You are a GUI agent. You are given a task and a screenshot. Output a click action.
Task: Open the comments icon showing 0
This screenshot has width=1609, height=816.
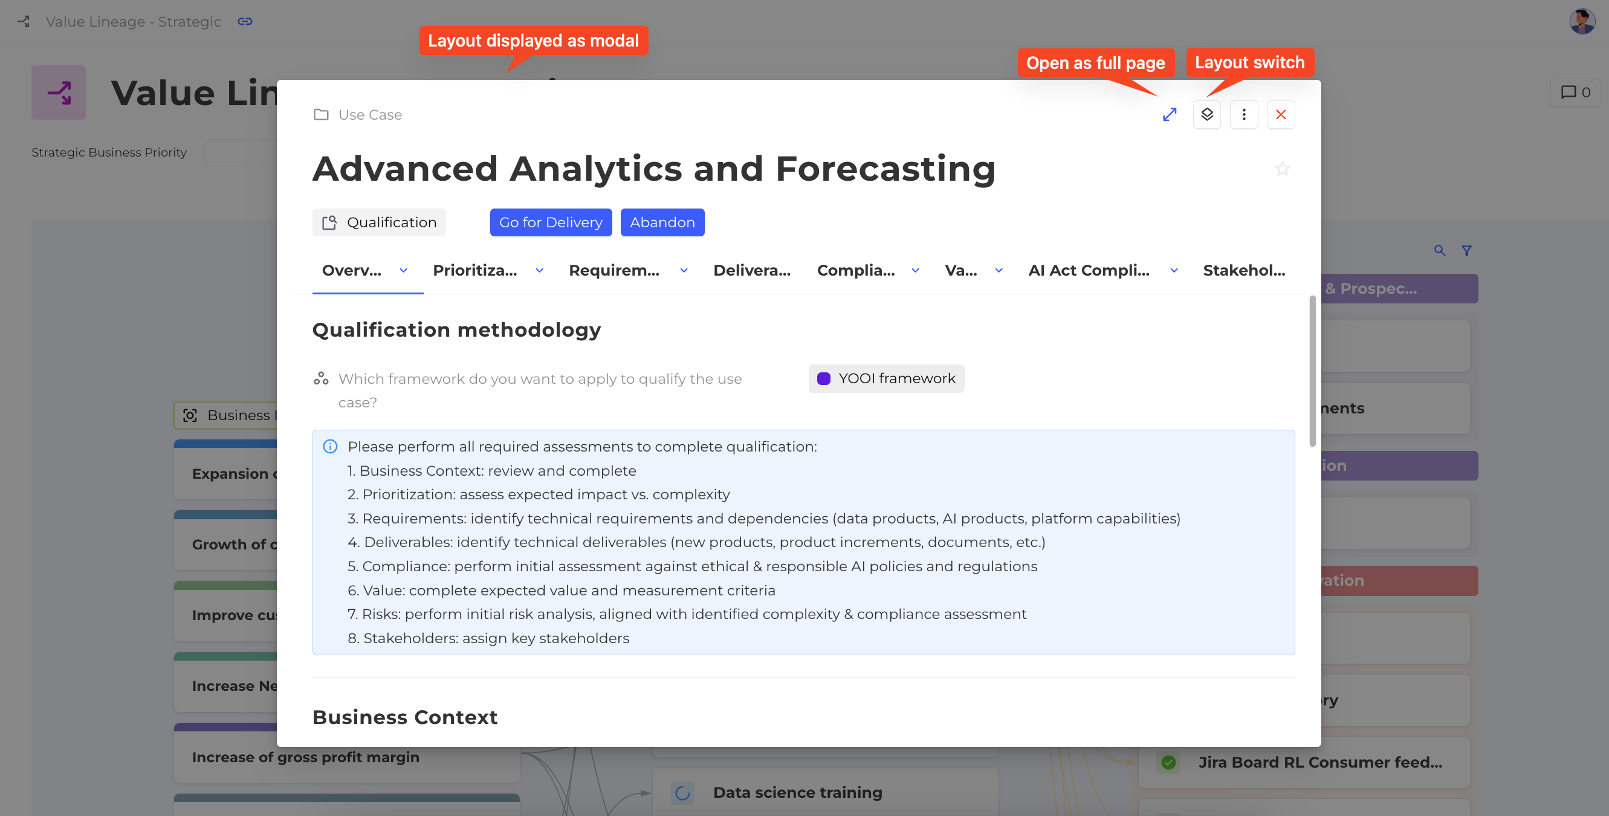1575,92
